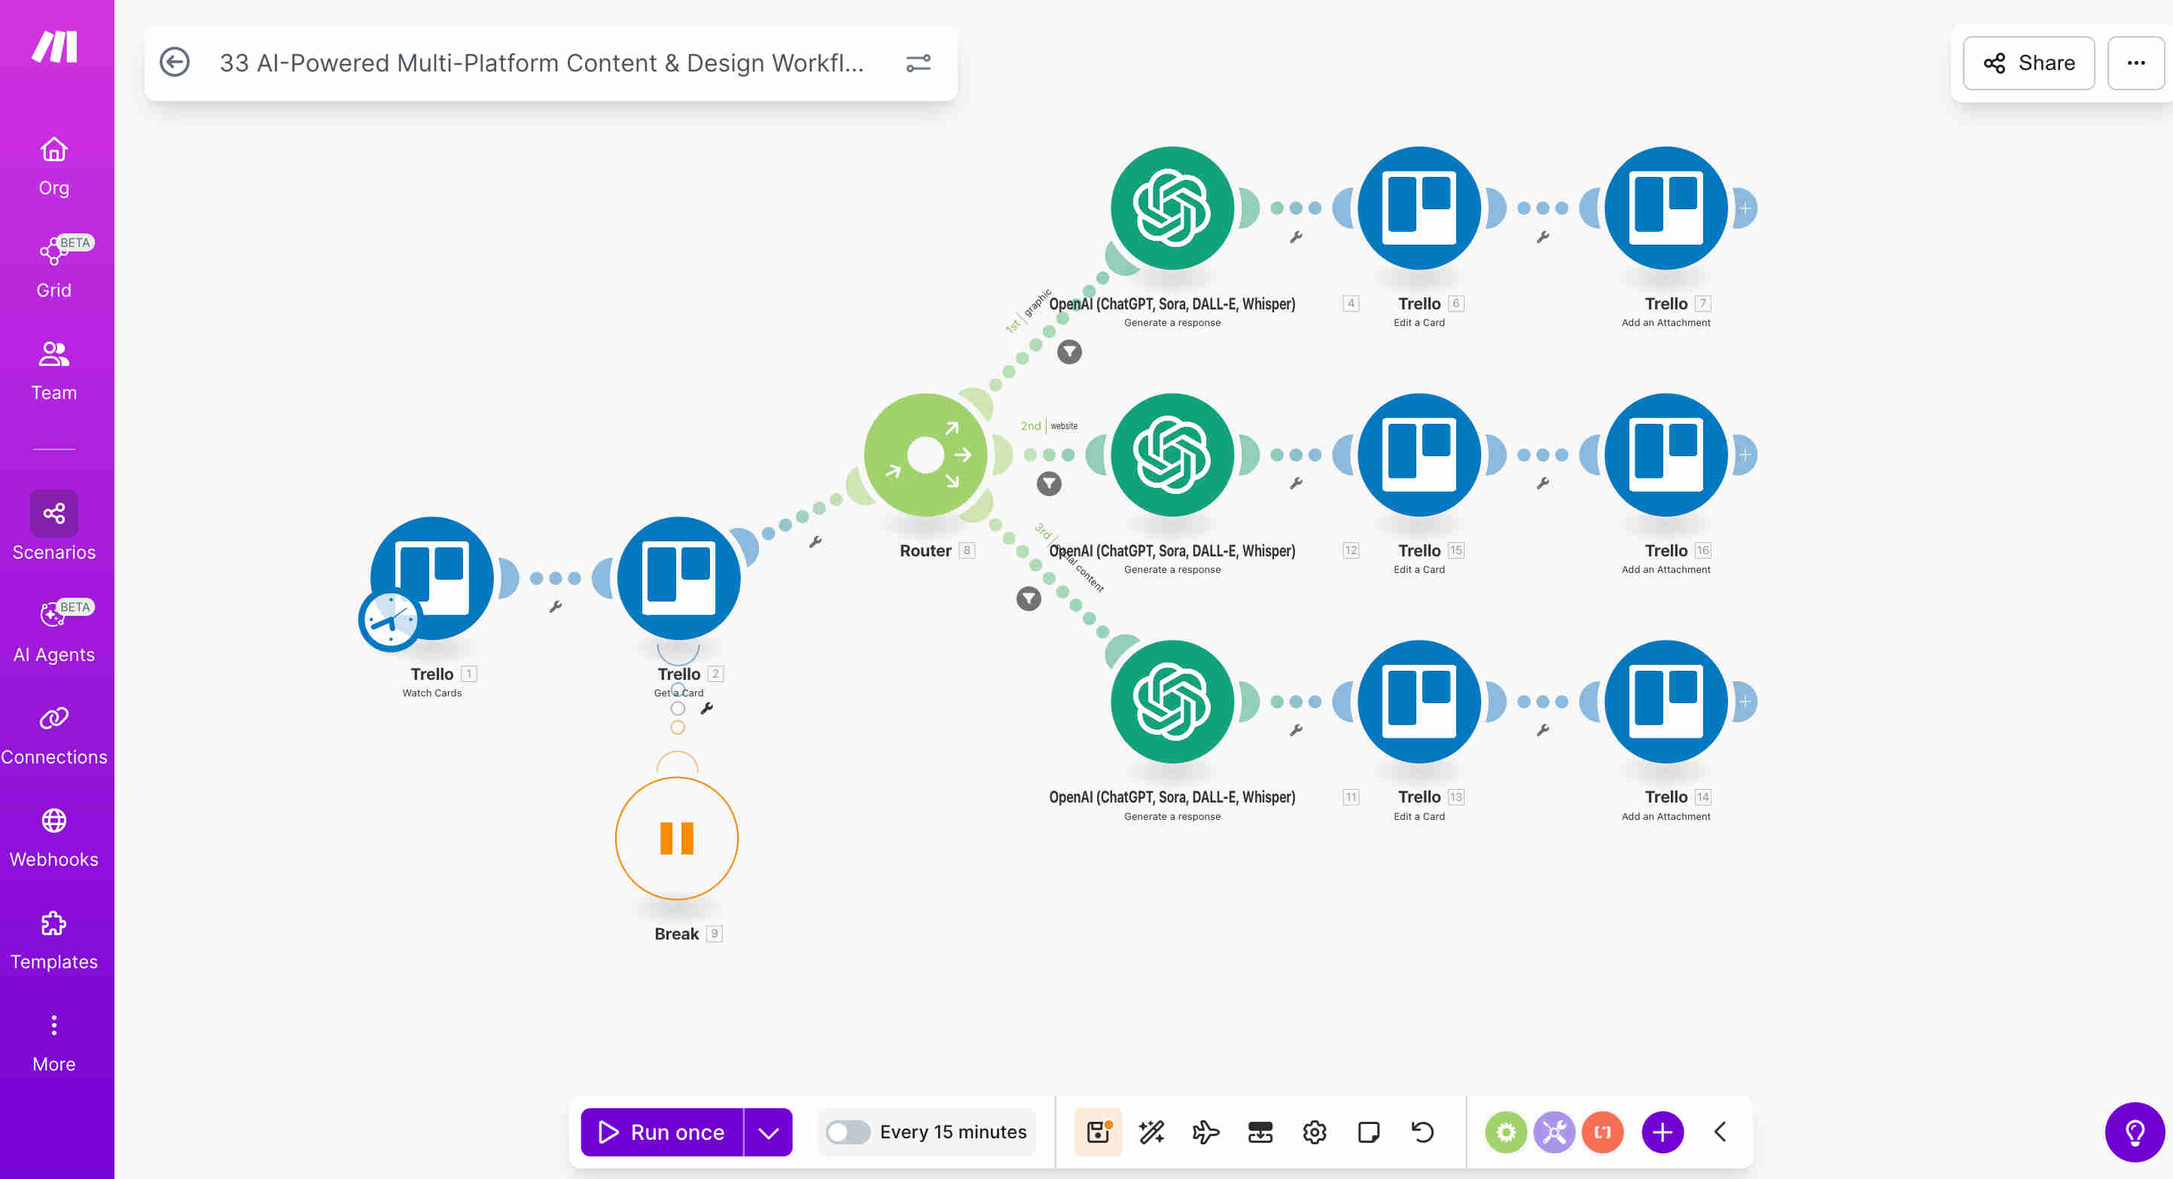Open Grid in the sidebar
The image size is (2173, 1179).
[x=54, y=268]
